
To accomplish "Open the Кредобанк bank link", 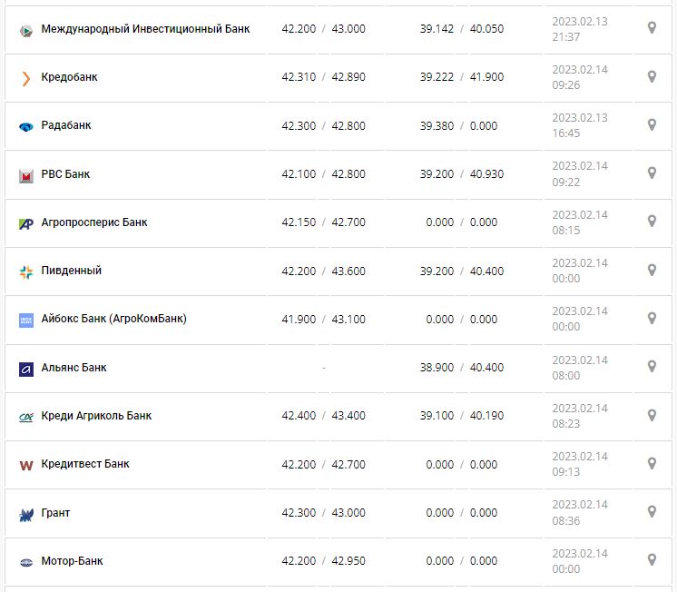I will point(69,77).
